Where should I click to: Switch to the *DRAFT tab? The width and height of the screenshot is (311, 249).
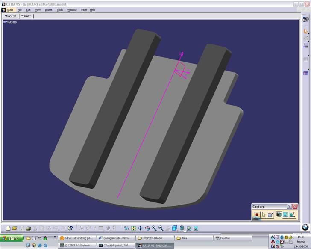pyautogui.click(x=26, y=16)
